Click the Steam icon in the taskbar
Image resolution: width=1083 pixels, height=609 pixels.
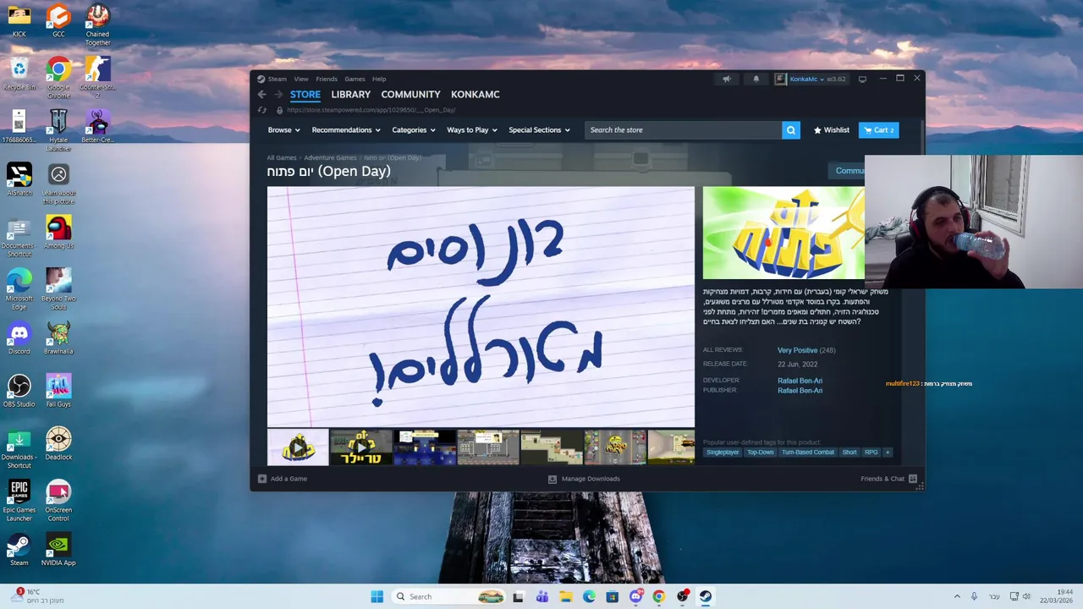pos(705,596)
